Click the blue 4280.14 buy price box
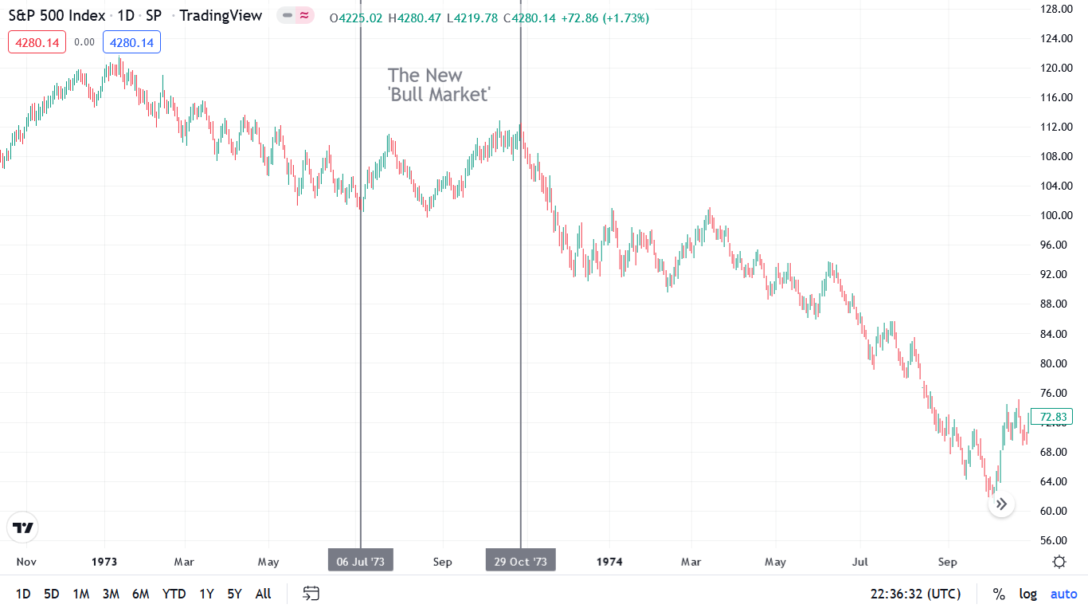 click(x=131, y=42)
